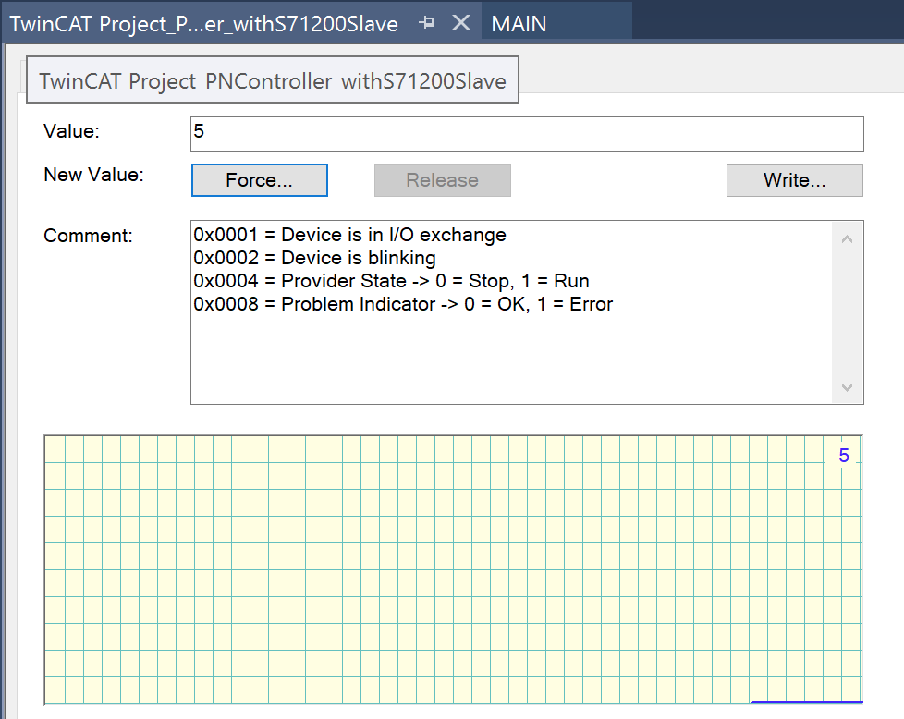Image resolution: width=904 pixels, height=719 pixels.
Task: Open the TwinCAT Project_PNController_withS71200Slave inner tab
Action: click(x=273, y=80)
